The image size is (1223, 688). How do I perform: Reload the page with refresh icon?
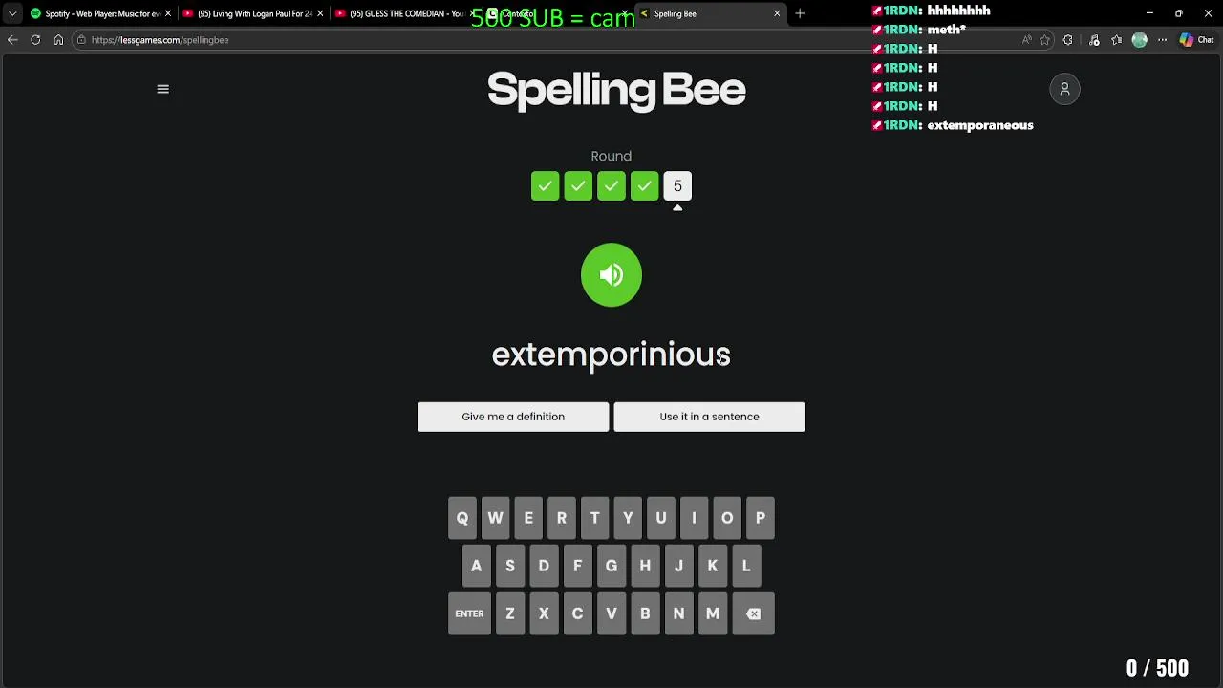[x=35, y=40]
